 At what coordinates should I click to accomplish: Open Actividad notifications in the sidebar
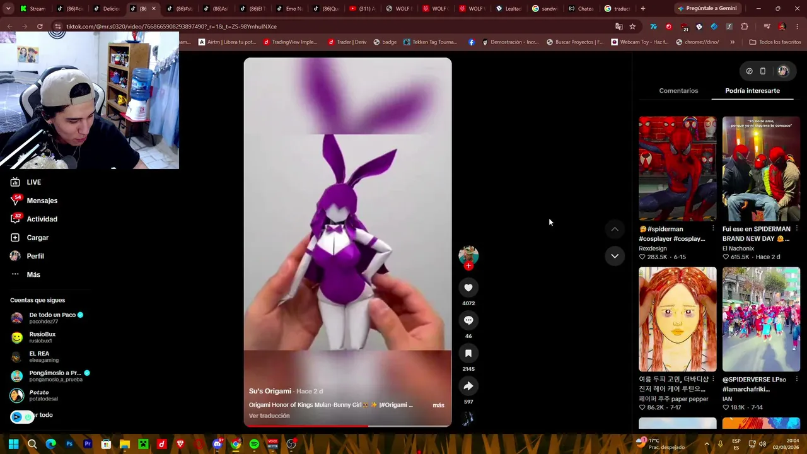click(x=34, y=219)
